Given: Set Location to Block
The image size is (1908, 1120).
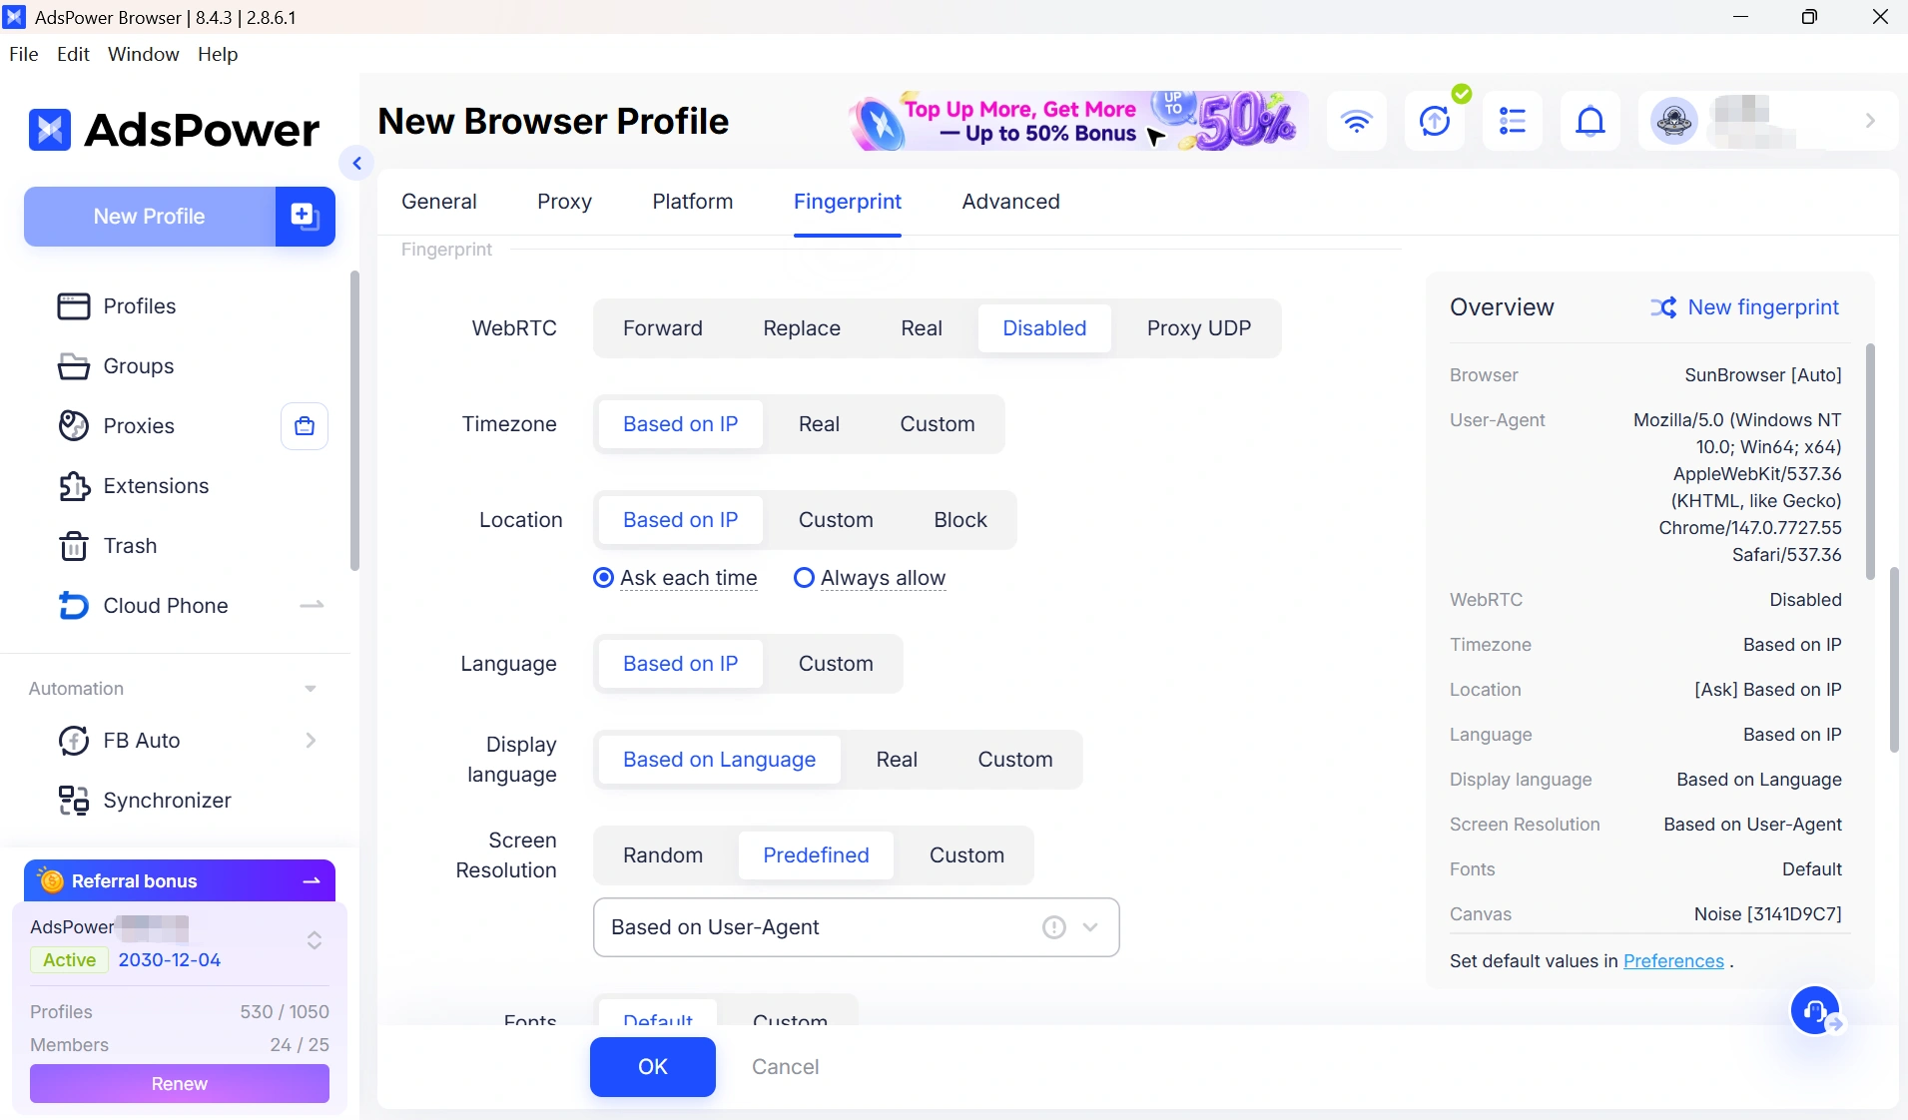Looking at the screenshot, I should (x=960, y=520).
